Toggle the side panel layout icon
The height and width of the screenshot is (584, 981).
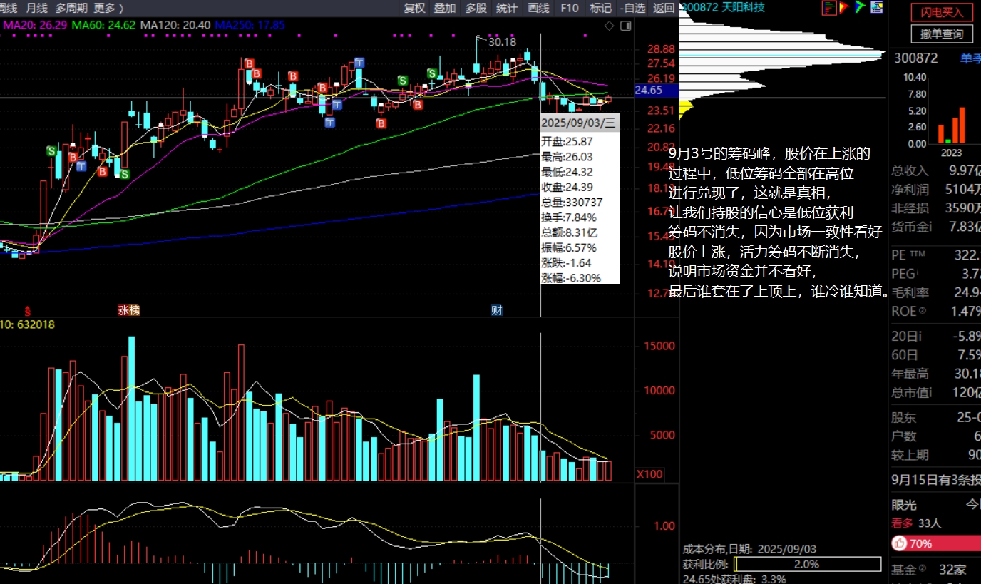(x=625, y=26)
